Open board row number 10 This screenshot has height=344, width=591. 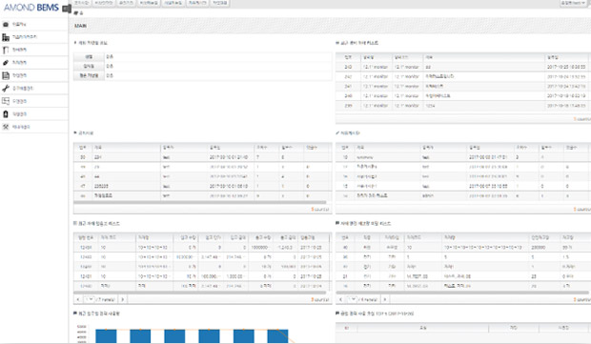tap(463, 157)
